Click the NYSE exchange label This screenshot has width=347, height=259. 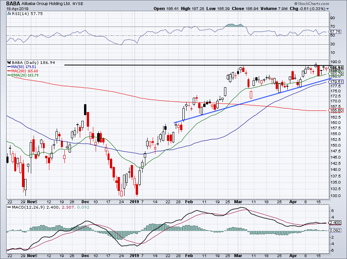[x=77, y=4]
